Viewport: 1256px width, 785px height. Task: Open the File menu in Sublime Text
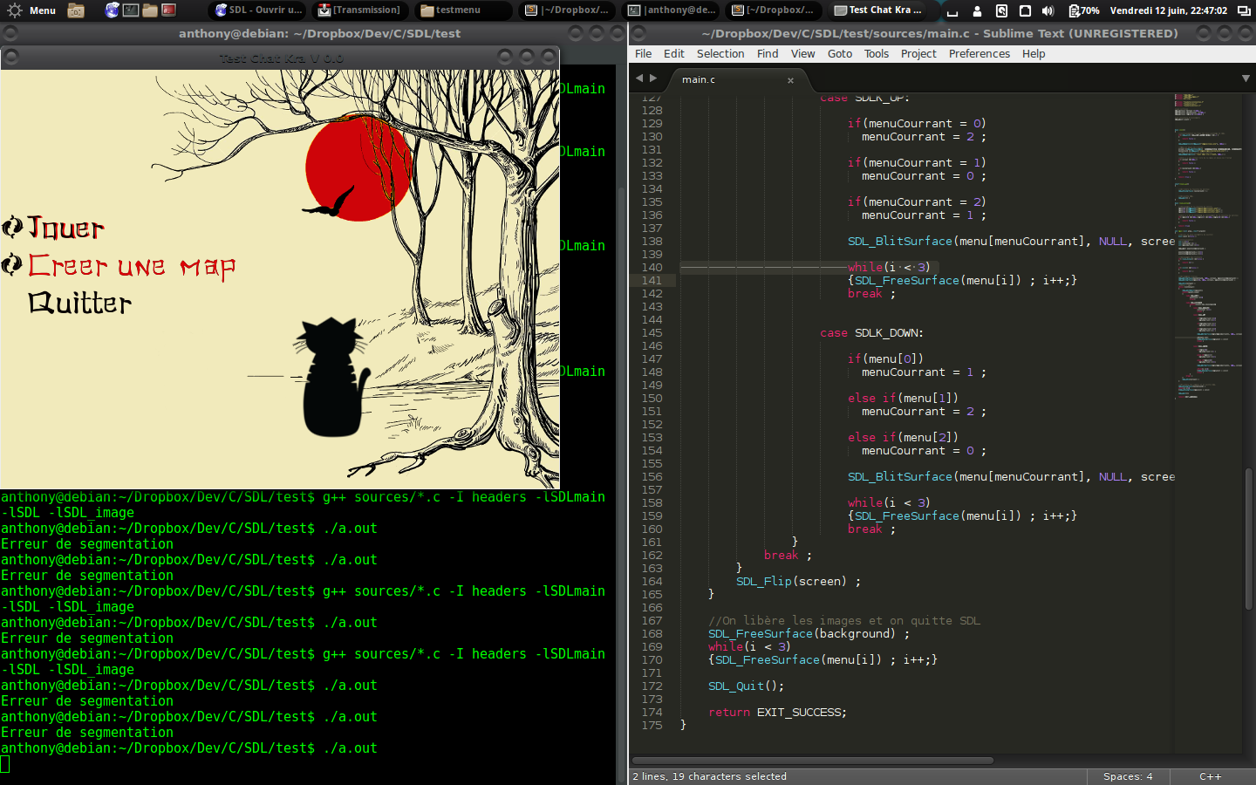pyautogui.click(x=643, y=53)
